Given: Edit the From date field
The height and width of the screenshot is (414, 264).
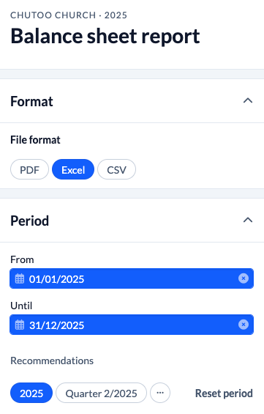Looking at the screenshot, I should (x=132, y=278).
